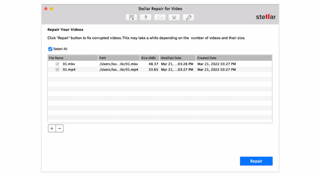Viewport: 314px width, 176px height.
Task: Remove a video with the minus button
Action: tap(60, 129)
